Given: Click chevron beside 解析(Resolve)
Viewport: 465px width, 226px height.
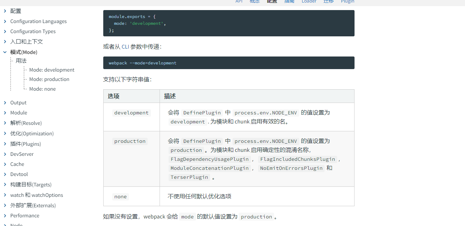Looking at the screenshot, I should (x=5, y=123).
